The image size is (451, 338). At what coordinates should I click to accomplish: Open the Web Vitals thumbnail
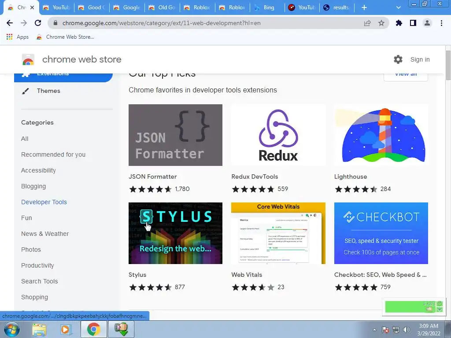coord(278,233)
